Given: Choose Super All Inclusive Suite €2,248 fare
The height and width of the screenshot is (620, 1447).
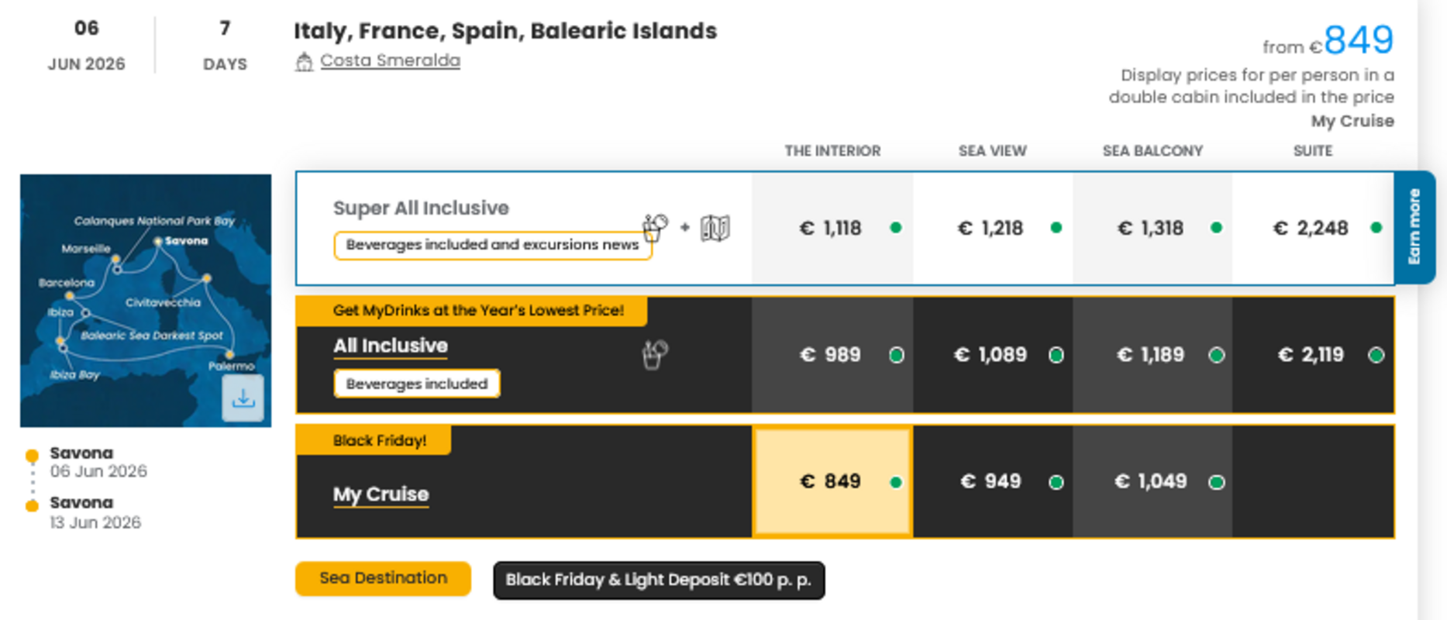Looking at the screenshot, I should tap(1312, 228).
